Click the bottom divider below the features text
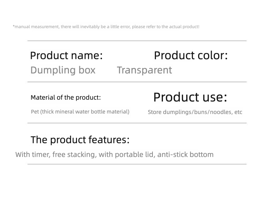 (137, 164)
